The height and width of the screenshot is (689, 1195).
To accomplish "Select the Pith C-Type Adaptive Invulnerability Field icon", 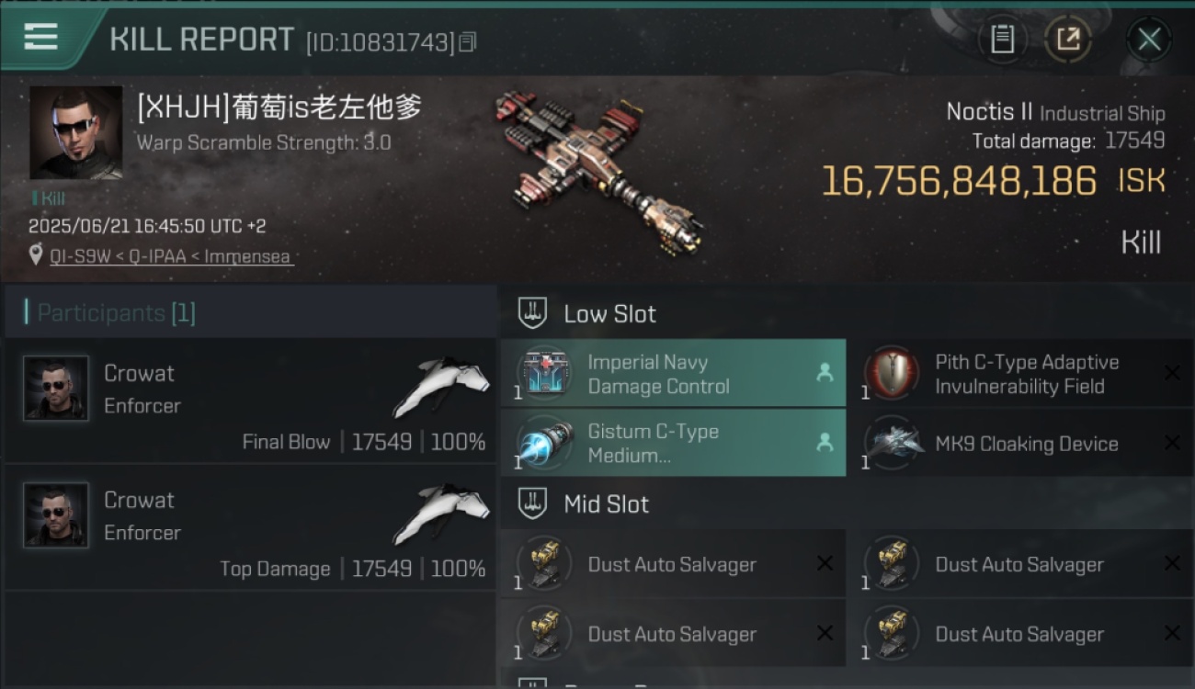I will 892,374.
